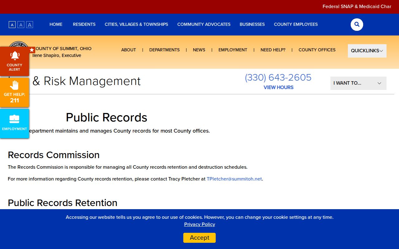The height and width of the screenshot is (249, 399).
Task: Open the News menu
Action: tap(199, 50)
